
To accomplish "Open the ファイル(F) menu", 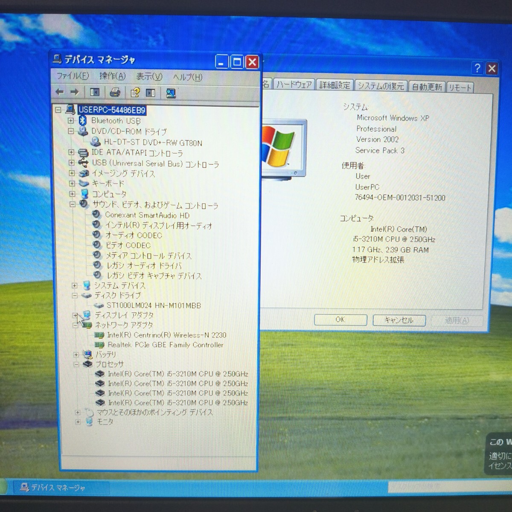I will (x=73, y=76).
